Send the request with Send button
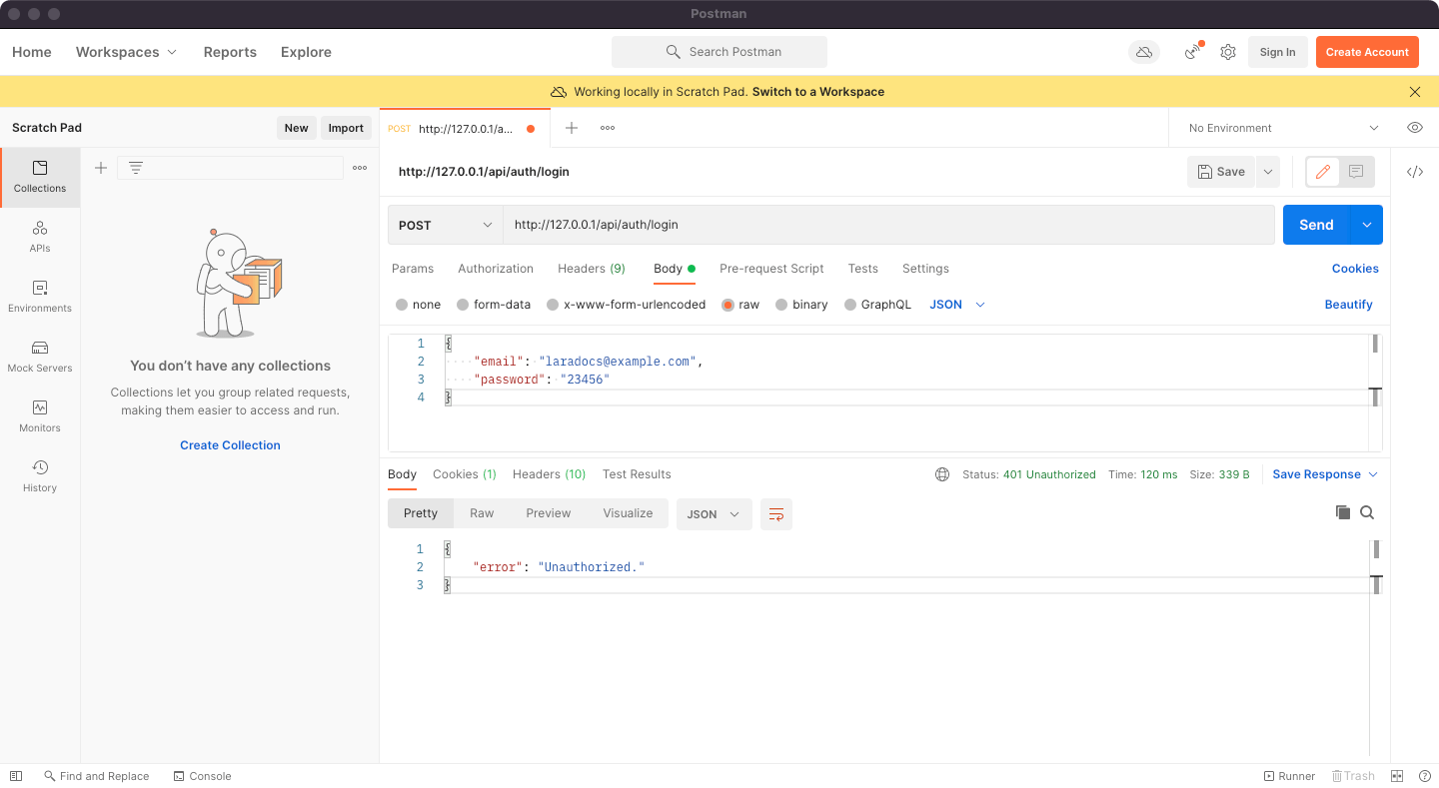The height and width of the screenshot is (788, 1439). point(1316,225)
